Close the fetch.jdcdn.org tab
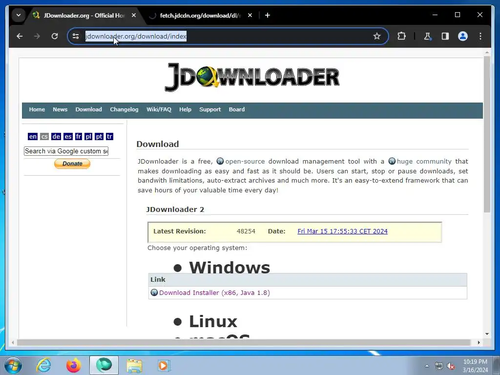Viewport: 500px width, 375px height. coord(250,15)
